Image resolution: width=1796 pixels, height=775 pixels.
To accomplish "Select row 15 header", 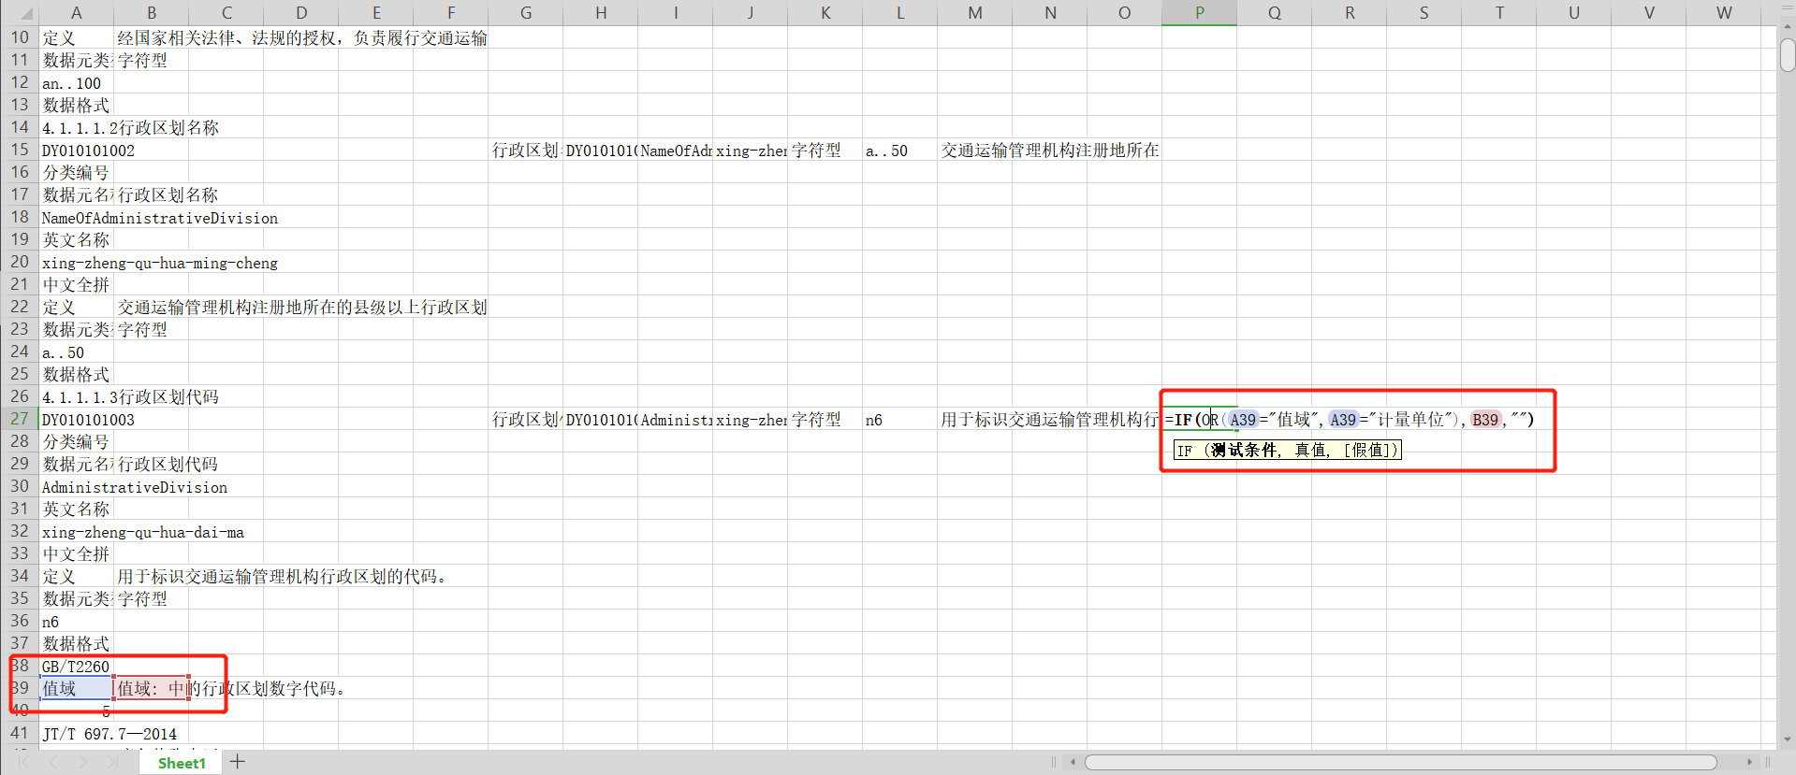I will coord(20,150).
